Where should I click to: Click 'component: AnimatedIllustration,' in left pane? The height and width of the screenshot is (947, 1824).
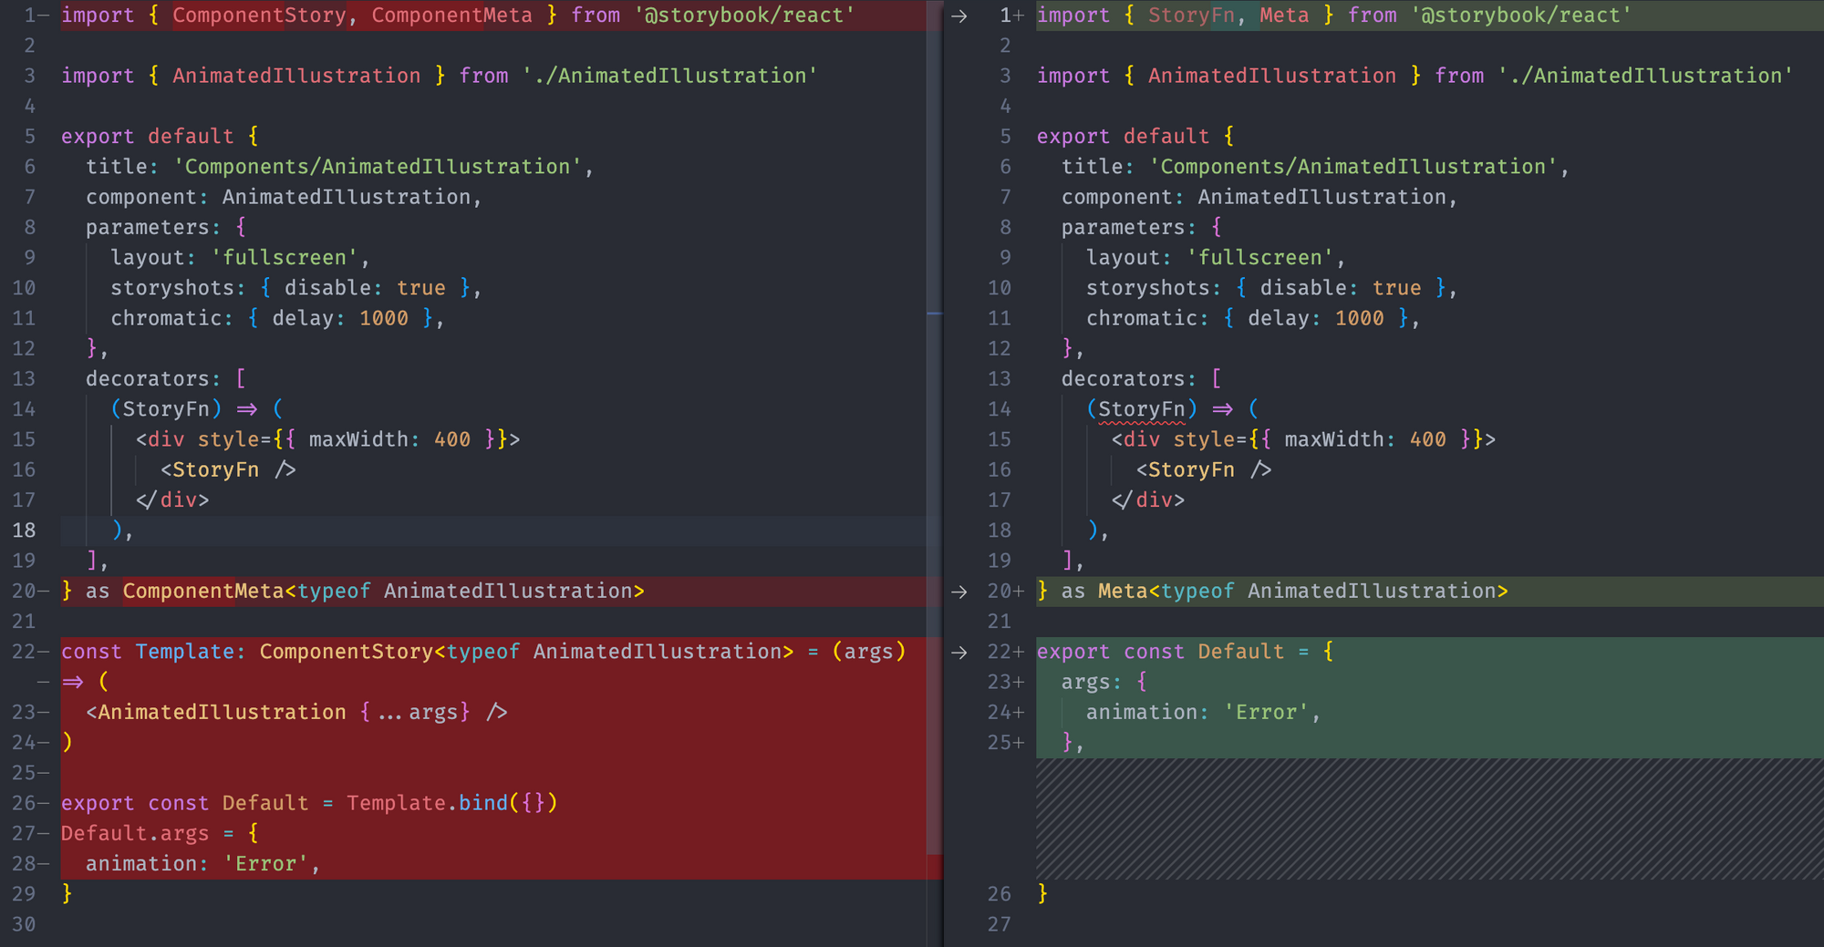click(x=284, y=197)
